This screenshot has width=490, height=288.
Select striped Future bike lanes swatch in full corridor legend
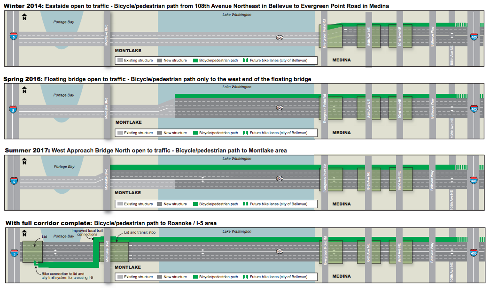(x=246, y=277)
